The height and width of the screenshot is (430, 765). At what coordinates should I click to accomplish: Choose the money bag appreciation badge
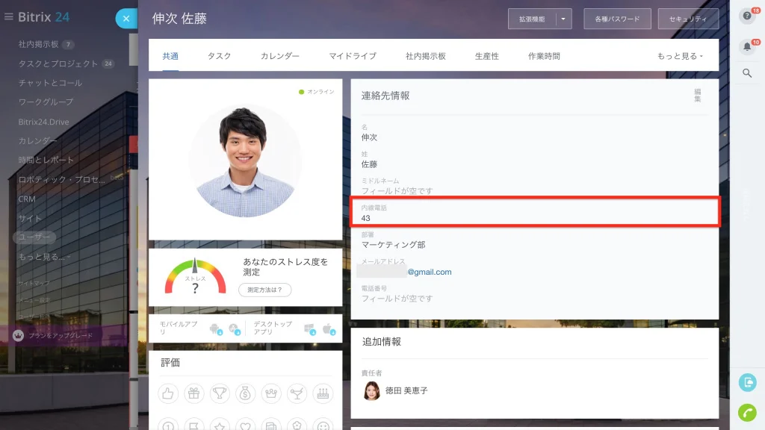pyautogui.click(x=245, y=393)
